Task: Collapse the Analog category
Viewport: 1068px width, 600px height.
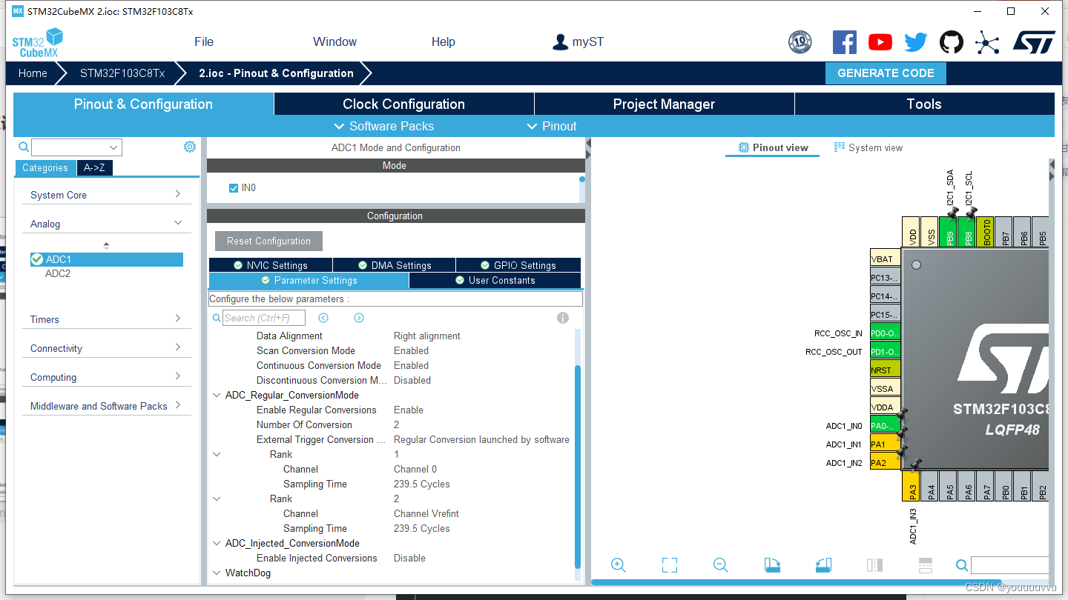Action: 106,224
